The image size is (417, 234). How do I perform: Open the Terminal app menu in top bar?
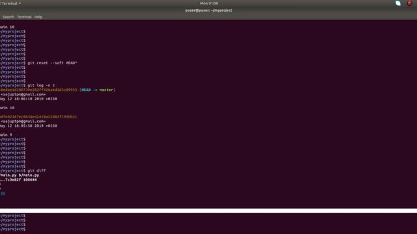[x=11, y=3]
